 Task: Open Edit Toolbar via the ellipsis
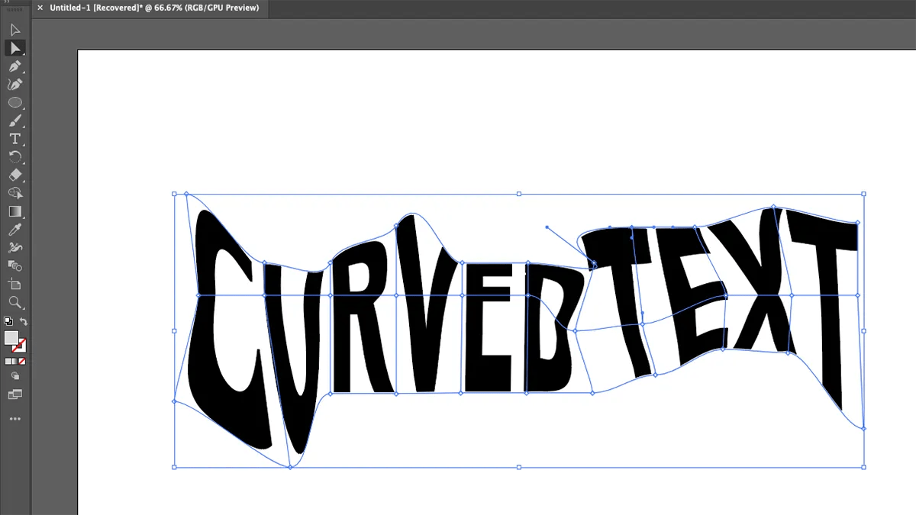15,418
